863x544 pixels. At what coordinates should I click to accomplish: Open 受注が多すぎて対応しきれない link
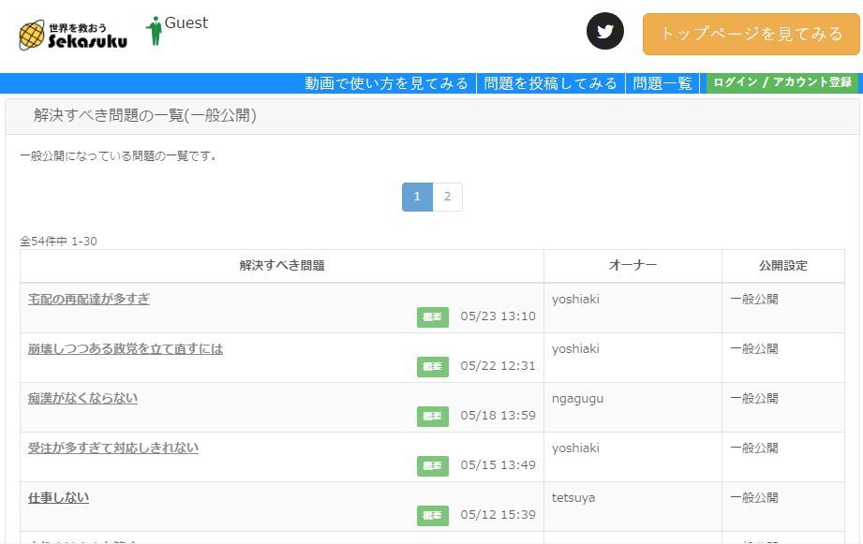(x=113, y=448)
